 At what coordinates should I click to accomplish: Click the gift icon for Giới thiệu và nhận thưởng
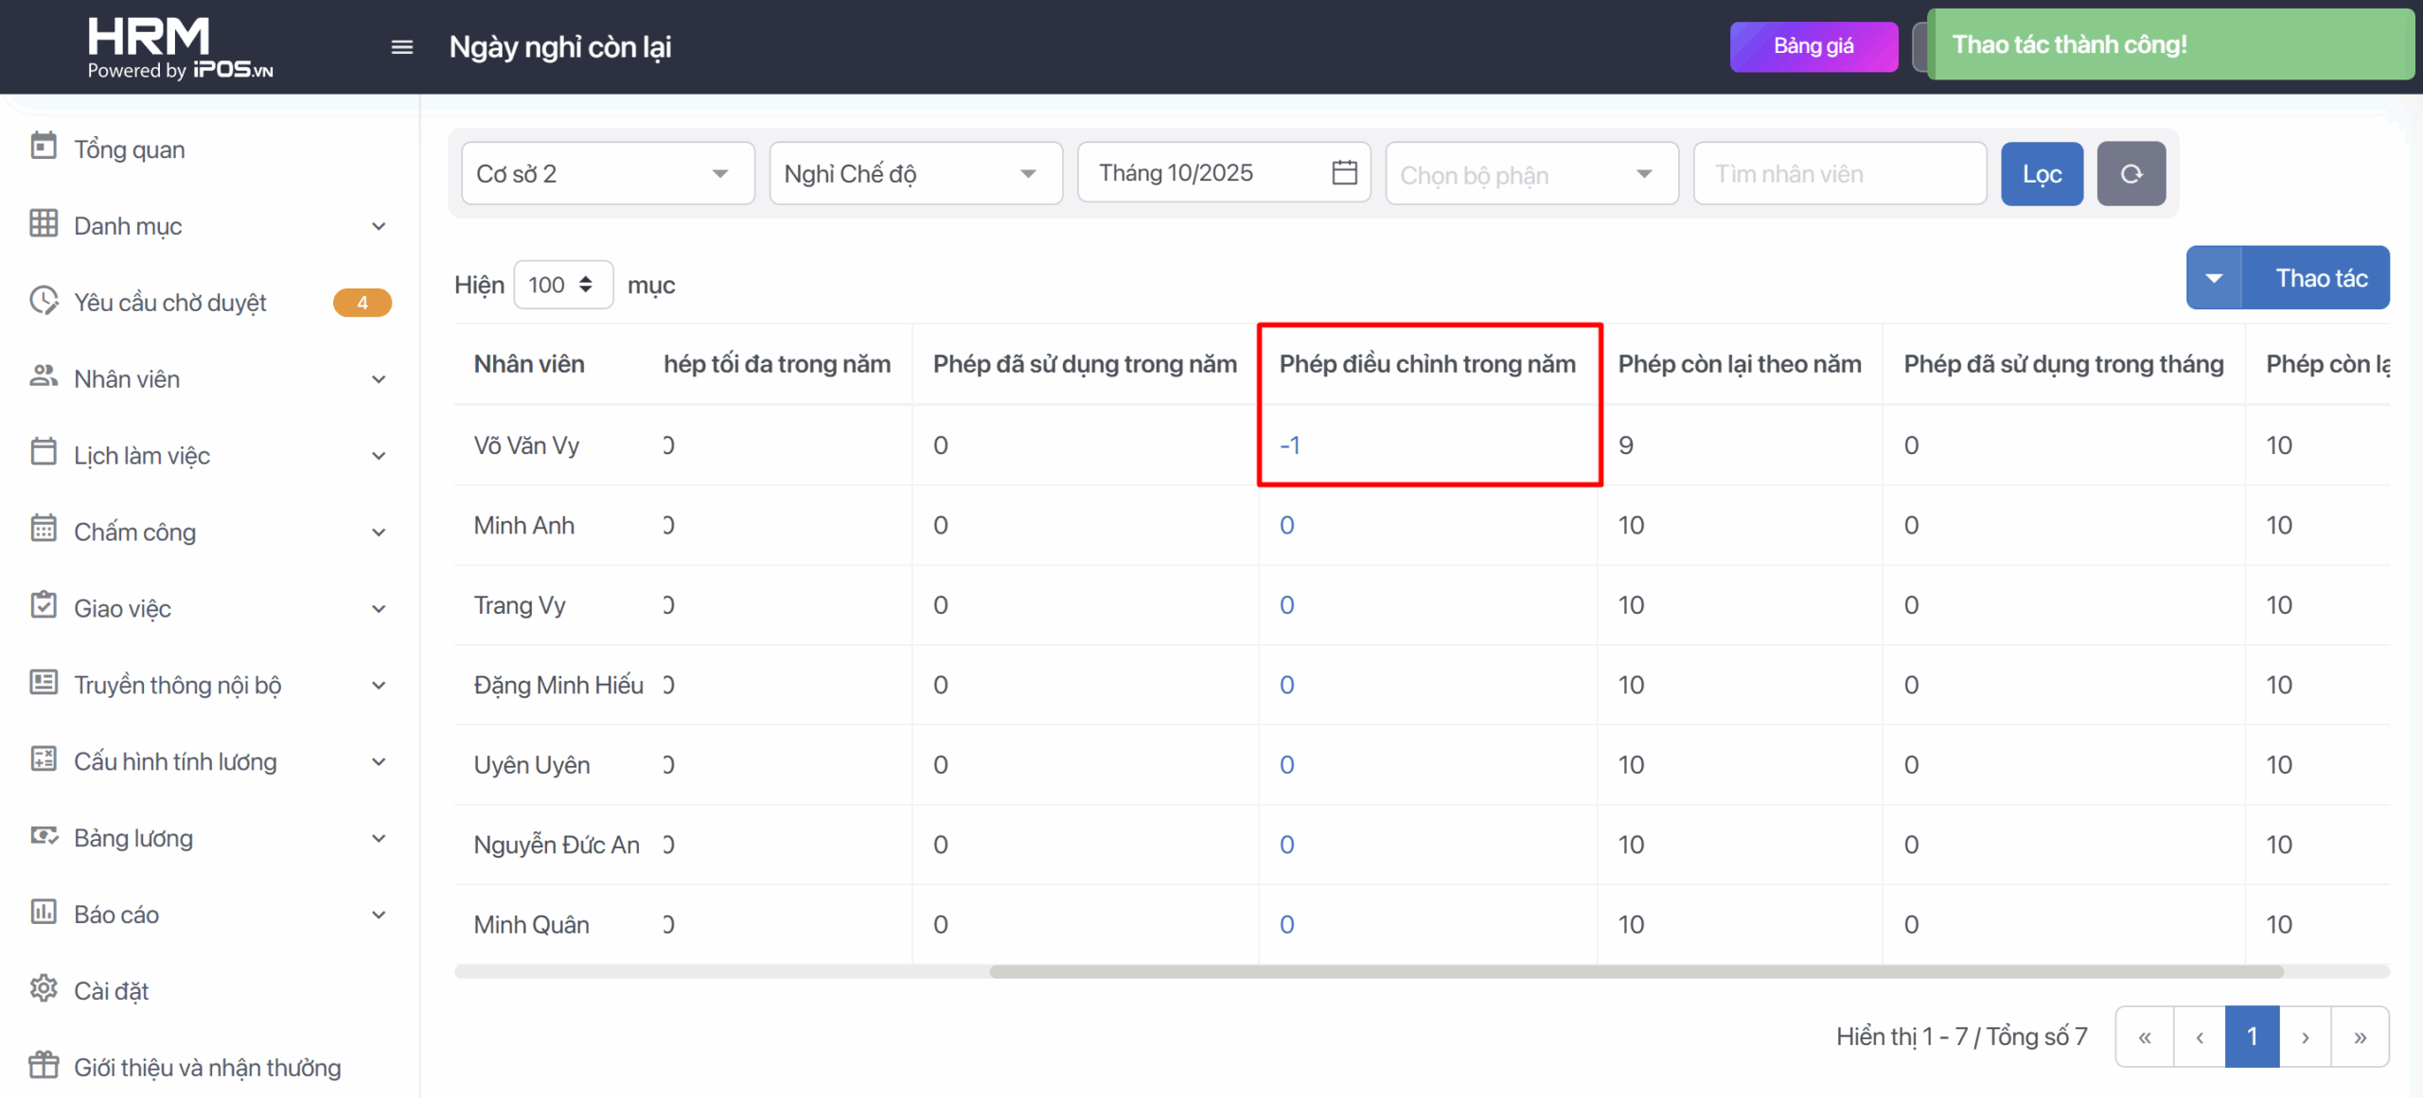click(44, 1066)
